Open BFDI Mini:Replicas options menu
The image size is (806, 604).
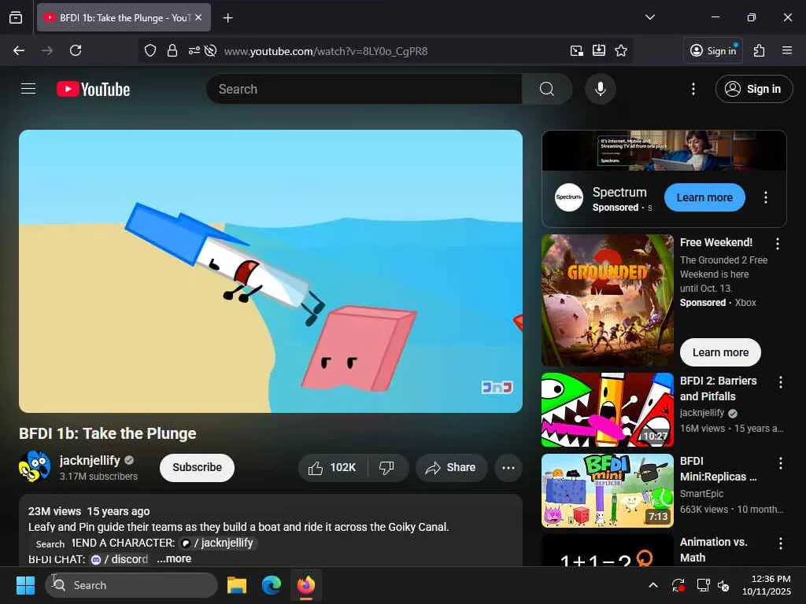780,462
